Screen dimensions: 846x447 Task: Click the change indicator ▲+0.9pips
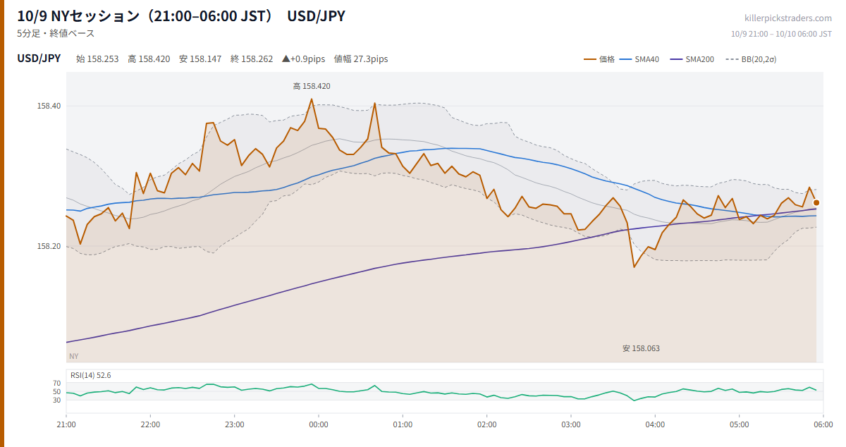tap(303, 59)
